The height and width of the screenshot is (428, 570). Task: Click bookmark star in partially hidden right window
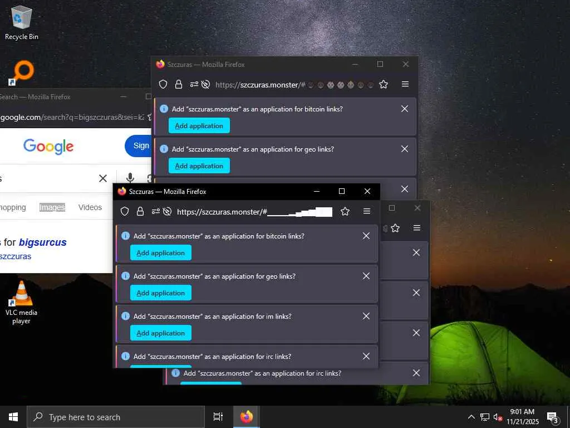click(x=395, y=228)
